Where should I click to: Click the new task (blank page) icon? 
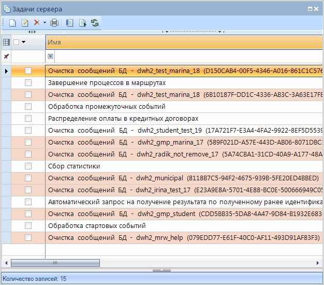(x=12, y=23)
